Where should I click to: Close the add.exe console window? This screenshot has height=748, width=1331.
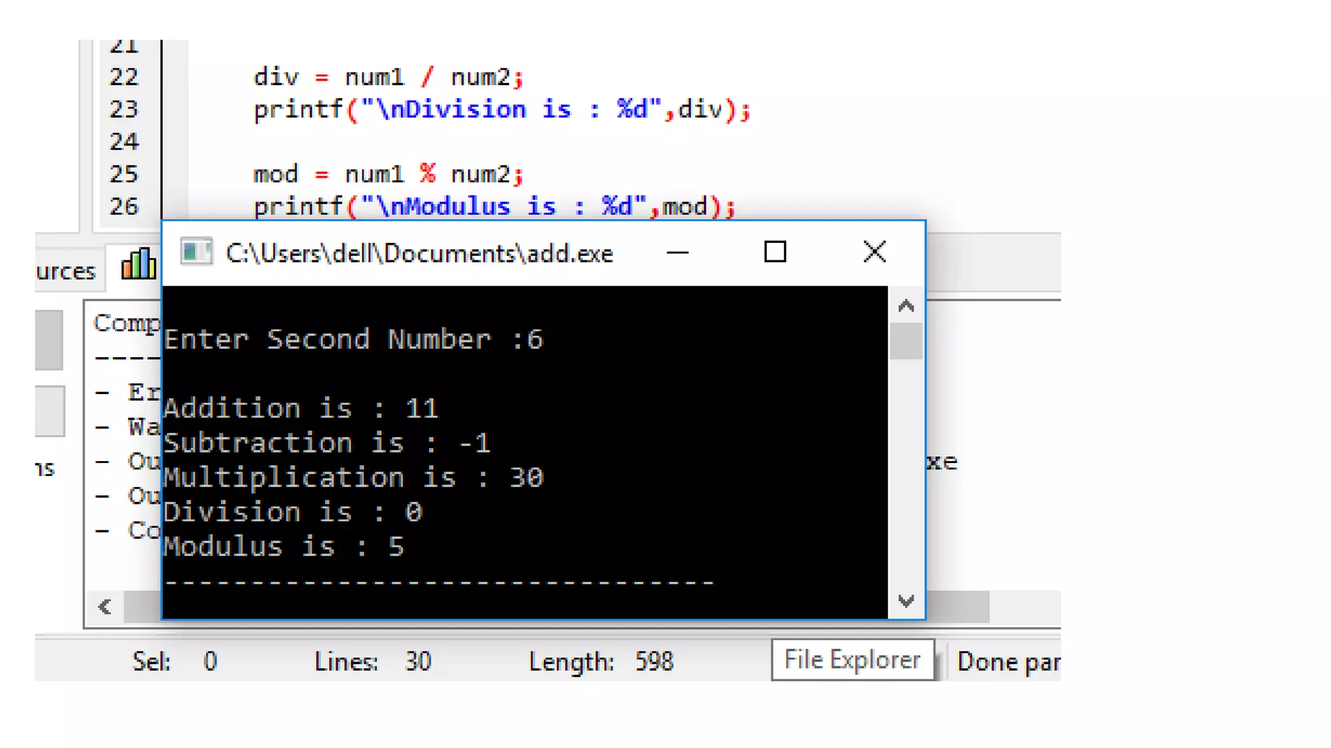tap(874, 252)
